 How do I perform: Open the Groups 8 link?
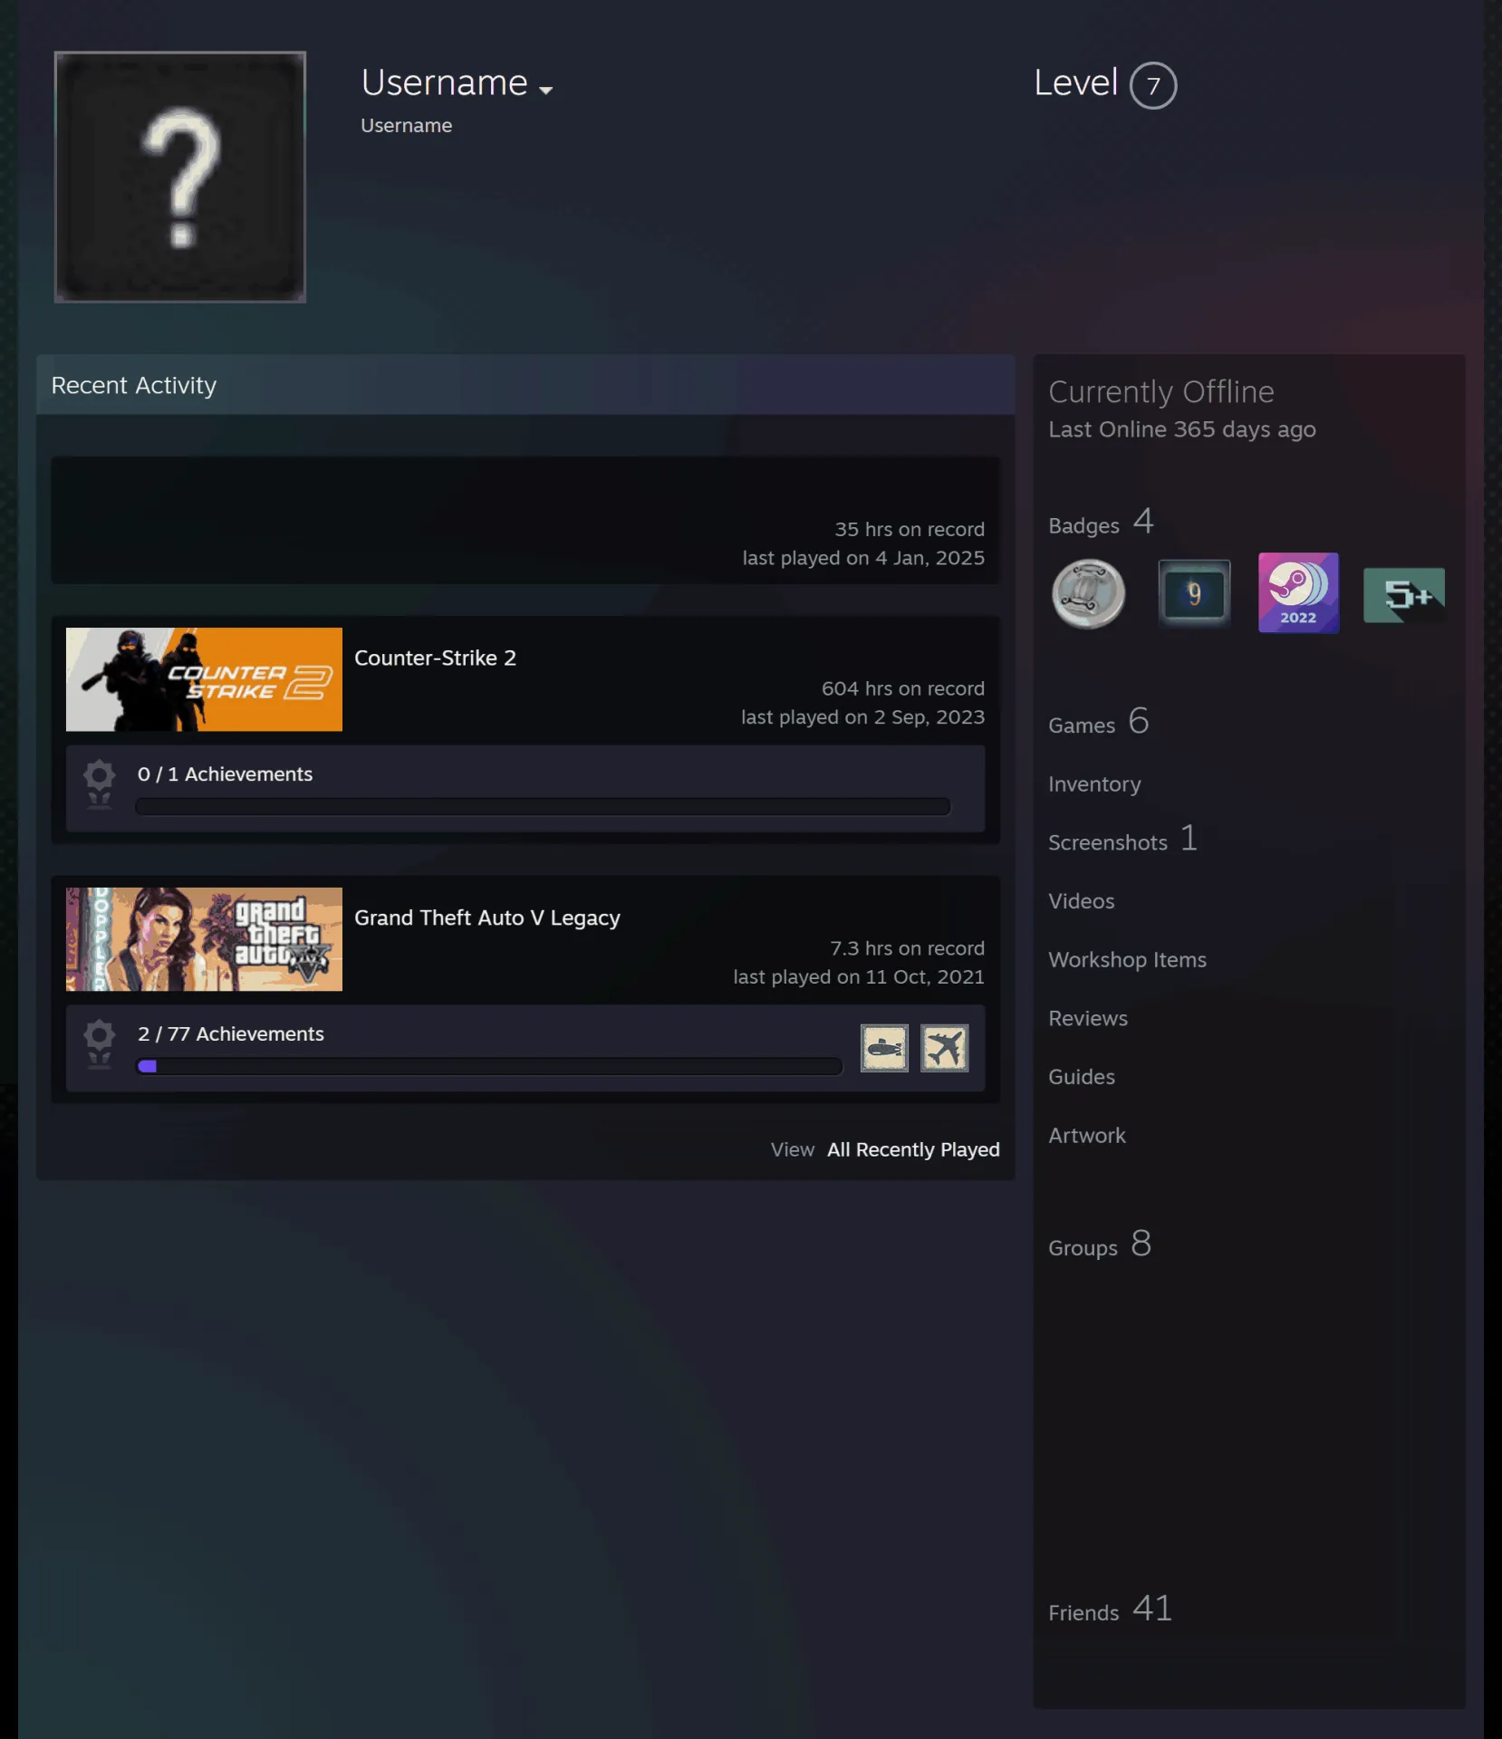pyautogui.click(x=1100, y=1244)
